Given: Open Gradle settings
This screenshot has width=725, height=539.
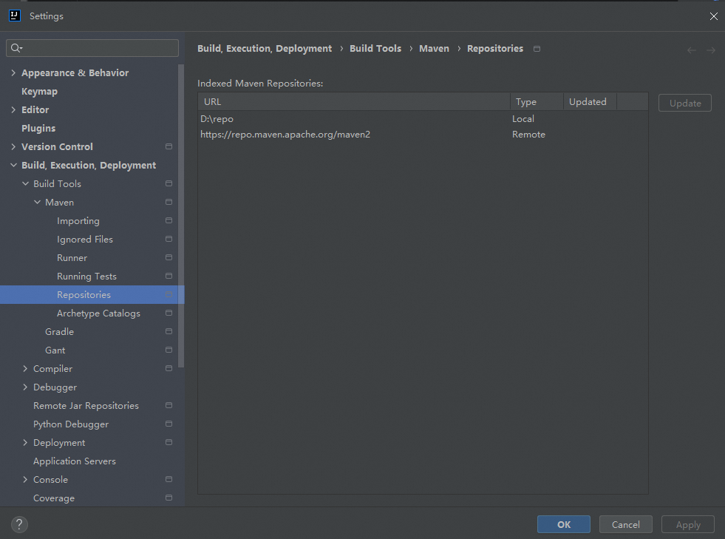Looking at the screenshot, I should [x=59, y=332].
